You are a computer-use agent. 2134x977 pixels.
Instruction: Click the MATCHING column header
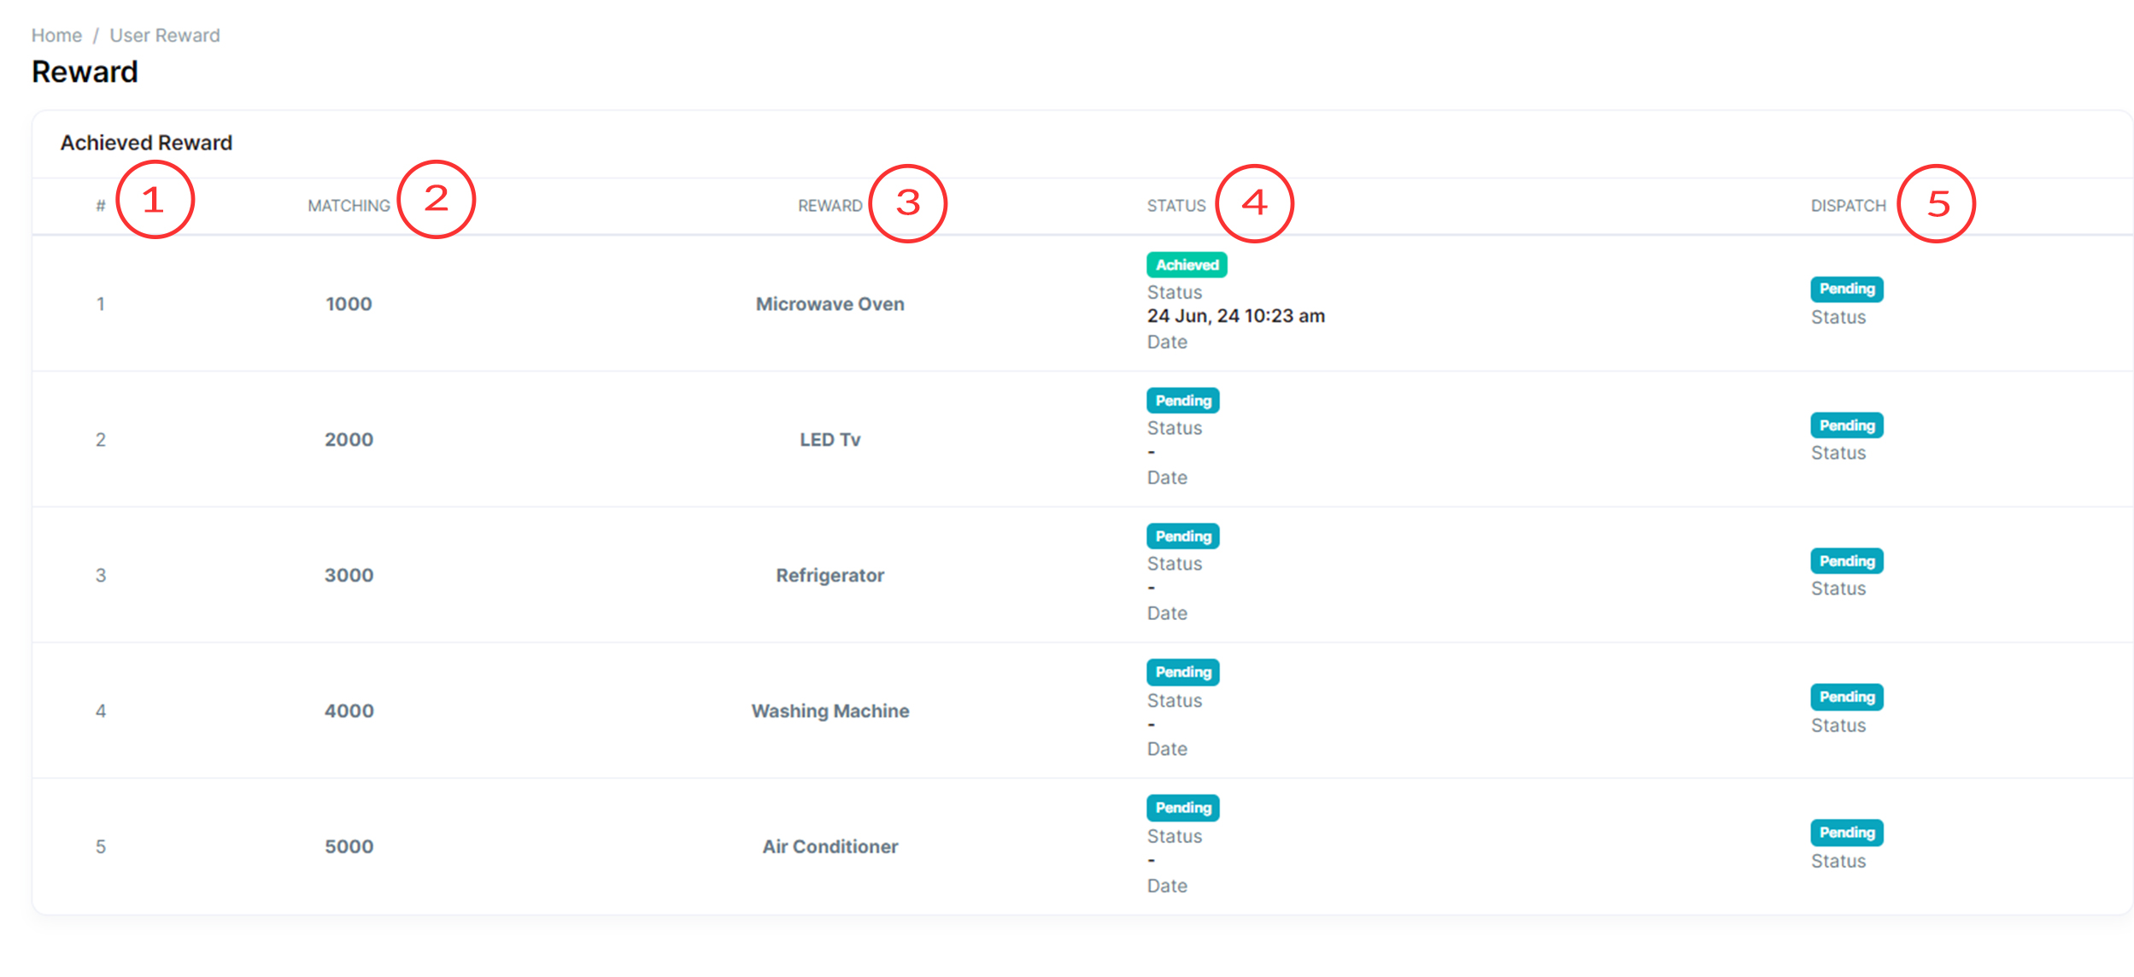pyautogui.click(x=349, y=206)
